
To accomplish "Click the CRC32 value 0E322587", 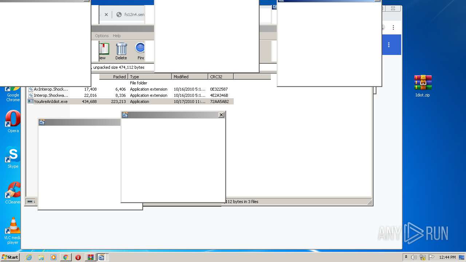I will [x=219, y=89].
